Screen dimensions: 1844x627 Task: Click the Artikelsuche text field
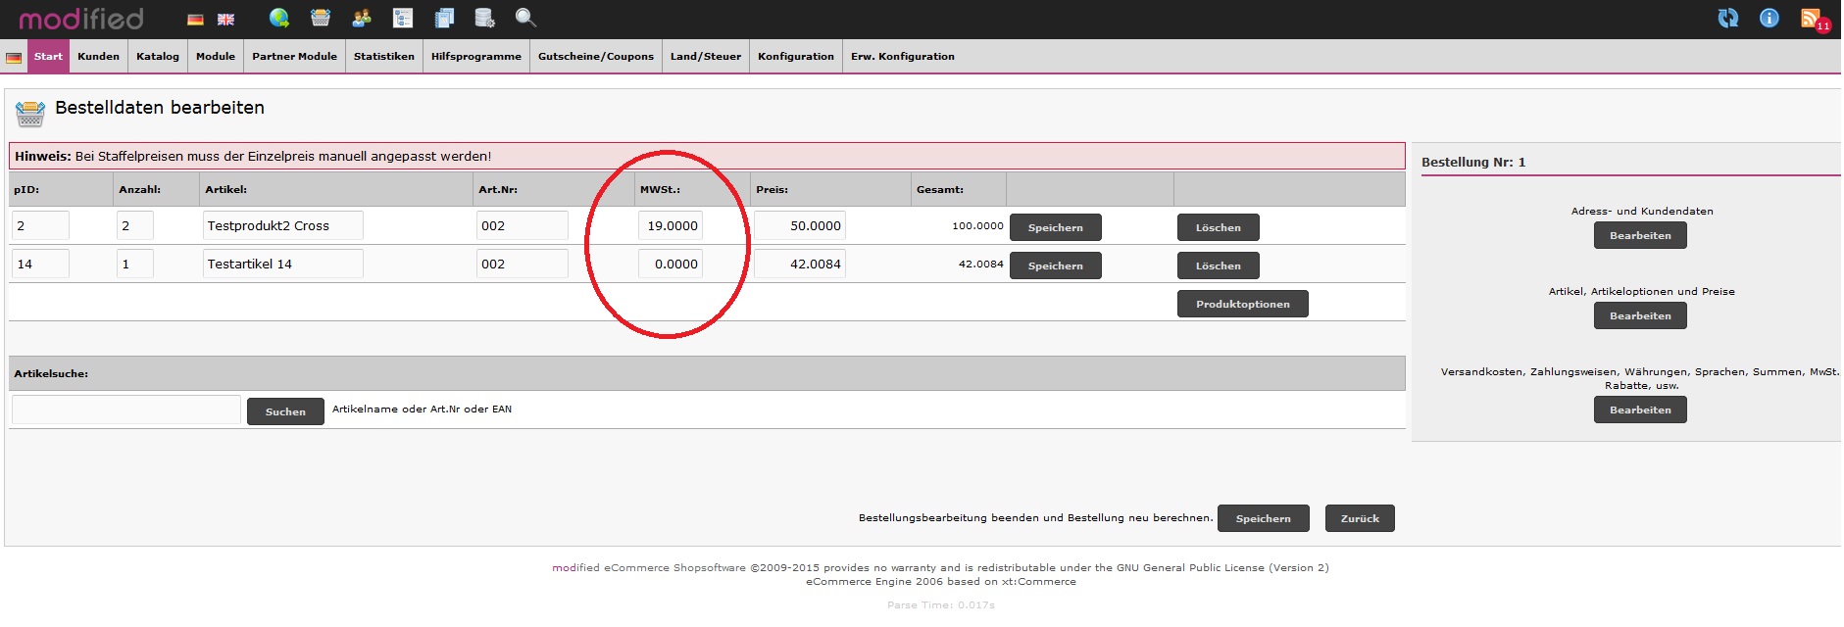point(125,410)
